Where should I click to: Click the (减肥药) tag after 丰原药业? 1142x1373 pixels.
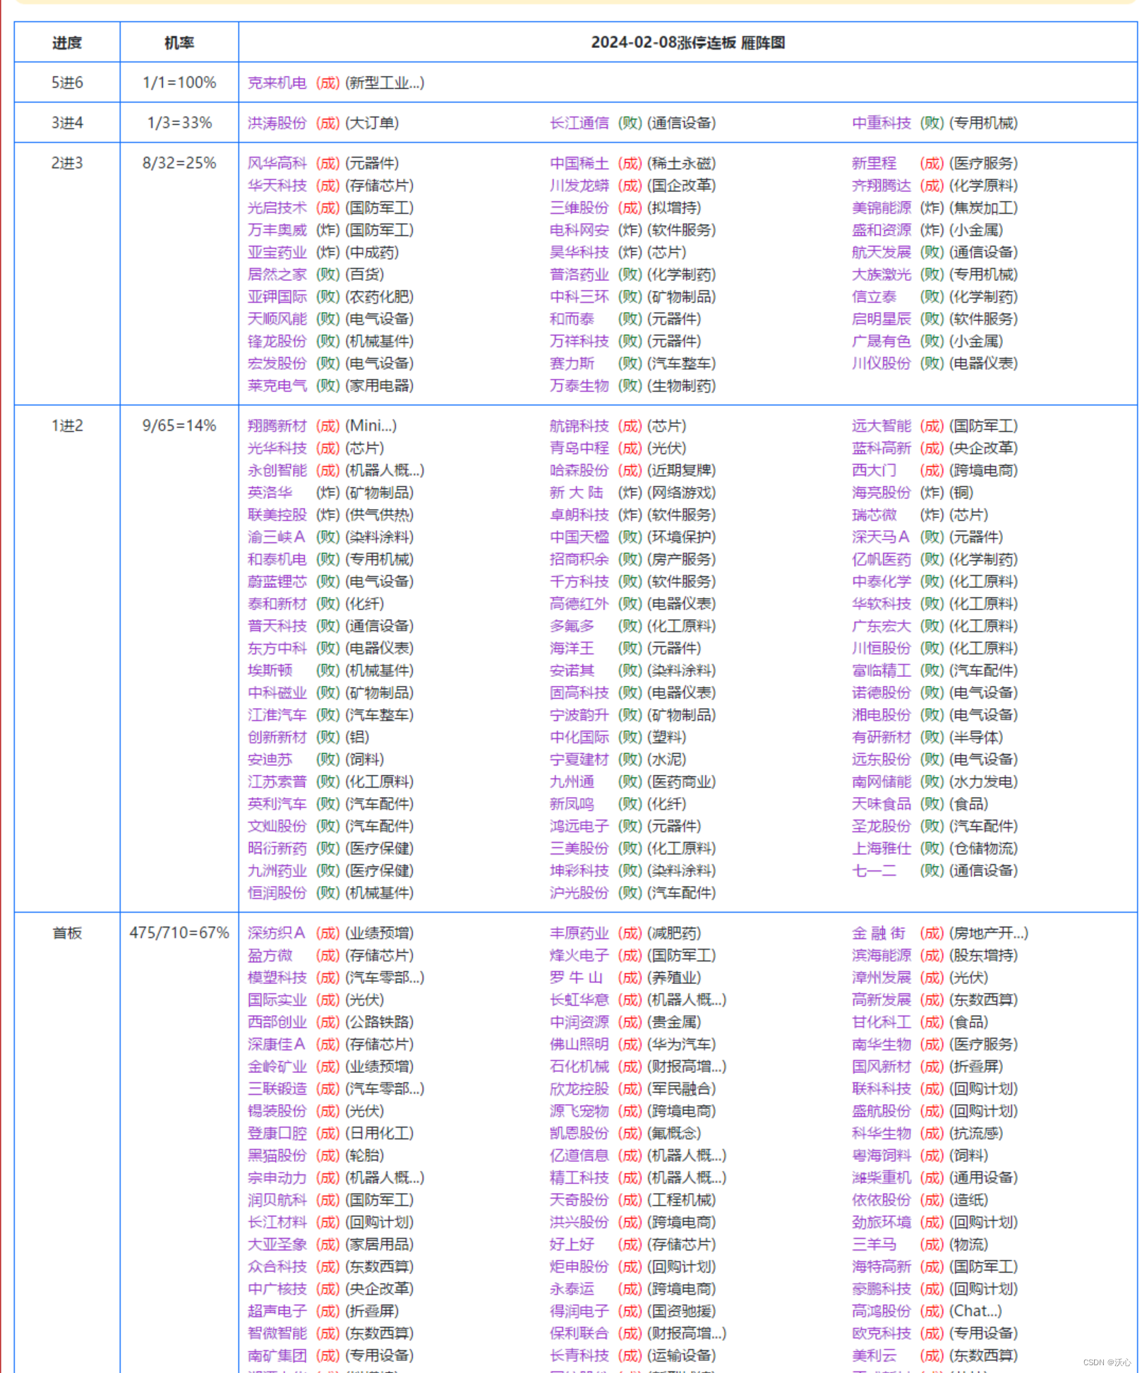[x=674, y=933]
